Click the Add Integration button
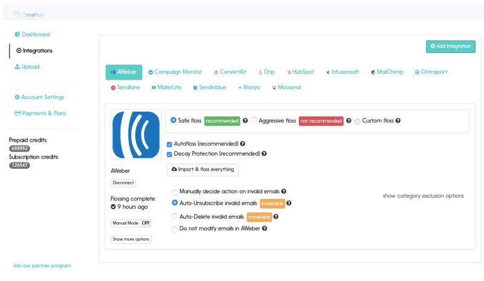The image size is (484, 281). tap(450, 46)
